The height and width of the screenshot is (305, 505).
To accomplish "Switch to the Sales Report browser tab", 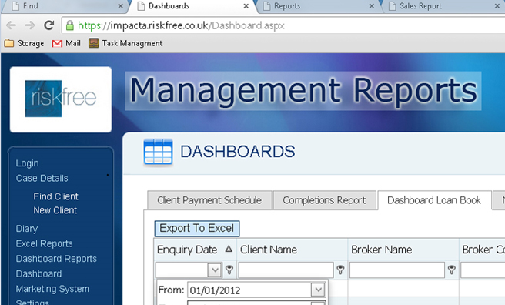I will pos(443,6).
